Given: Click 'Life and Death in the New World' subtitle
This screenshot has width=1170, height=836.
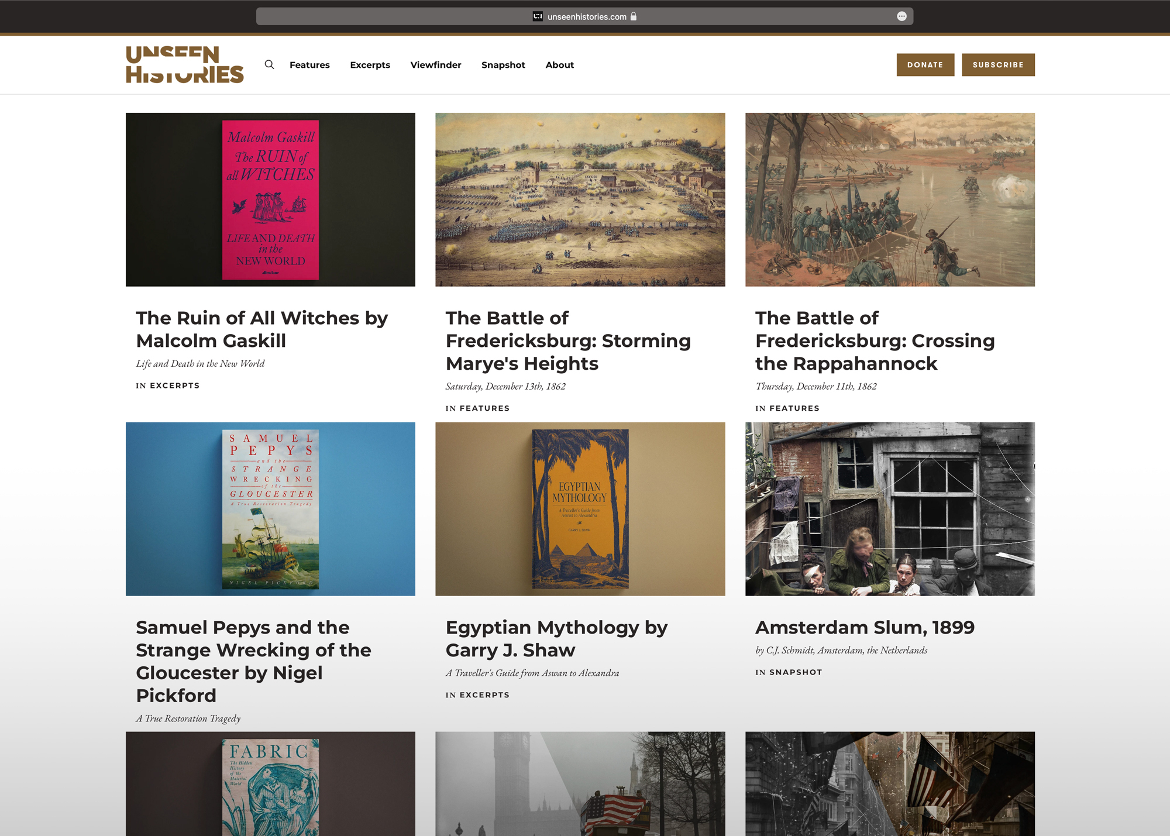Looking at the screenshot, I should [x=200, y=363].
